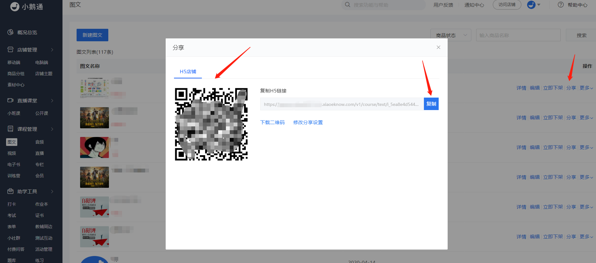
Task: Open 电子书 in sidebar
Action: pyautogui.click(x=14, y=164)
